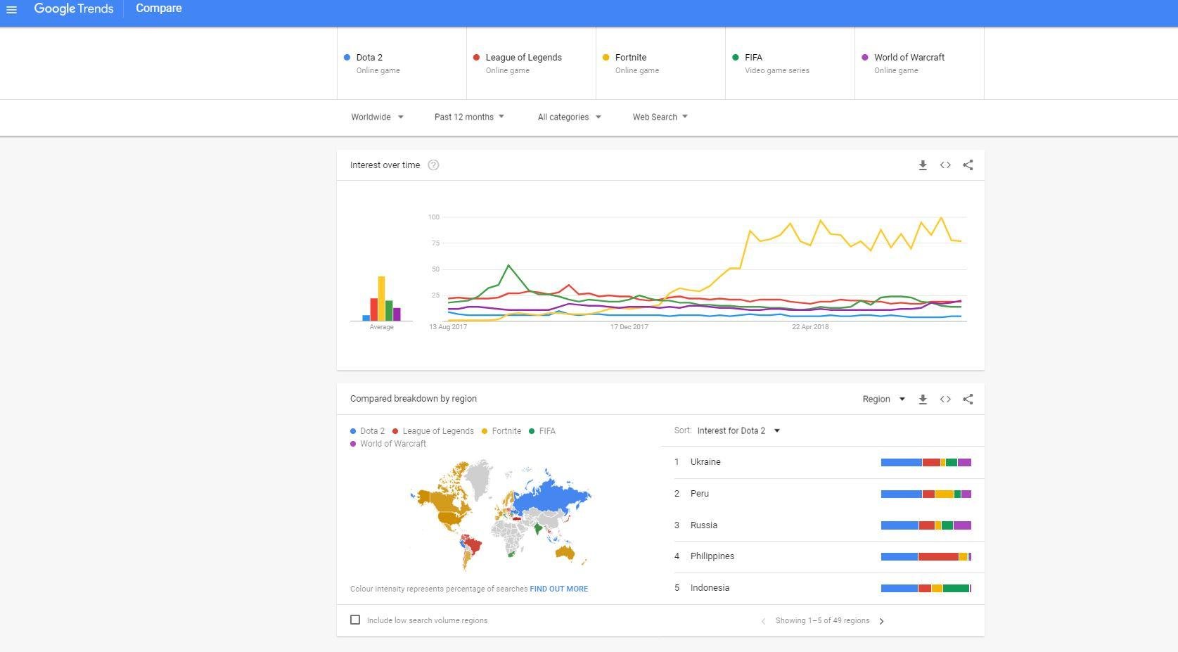Expand the Past 12 months time filter

[x=469, y=117]
